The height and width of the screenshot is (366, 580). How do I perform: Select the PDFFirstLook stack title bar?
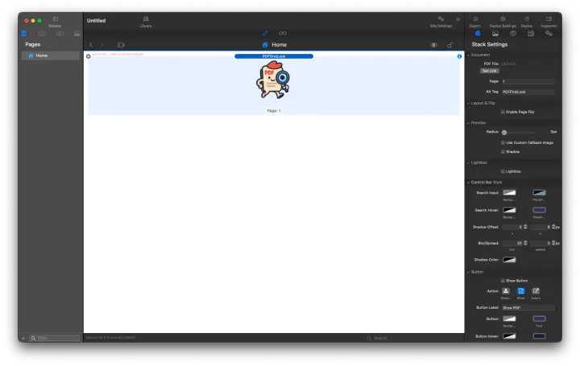pyautogui.click(x=274, y=56)
